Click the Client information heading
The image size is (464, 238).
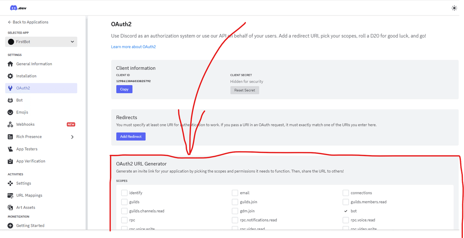[136, 68]
